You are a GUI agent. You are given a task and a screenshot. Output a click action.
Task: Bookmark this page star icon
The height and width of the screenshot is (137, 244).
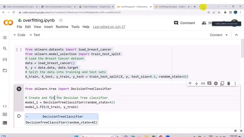219,12
